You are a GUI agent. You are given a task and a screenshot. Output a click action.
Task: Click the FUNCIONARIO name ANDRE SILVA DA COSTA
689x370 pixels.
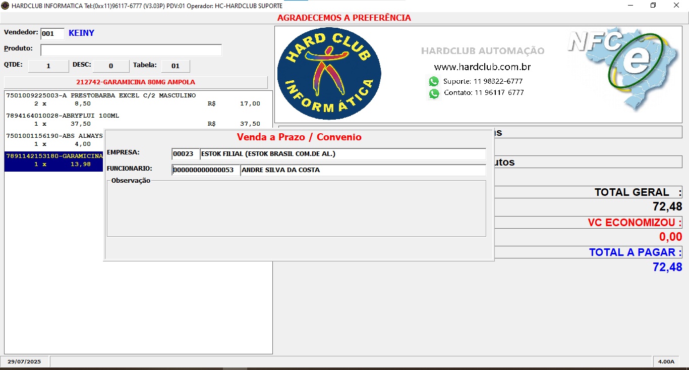click(363, 170)
